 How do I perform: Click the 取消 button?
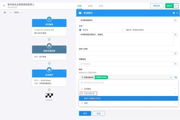(99, 113)
